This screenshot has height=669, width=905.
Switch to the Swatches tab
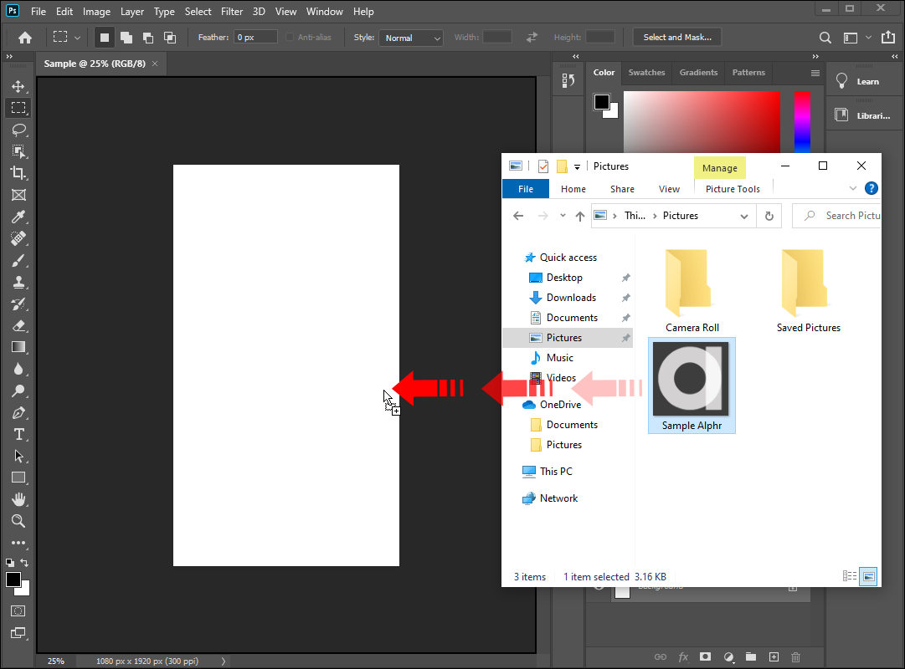tap(646, 73)
